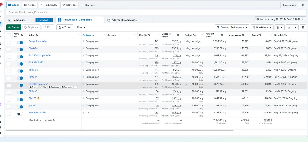Click the 163,195 total reach value
The image size is (308, 142).
point(268,120)
